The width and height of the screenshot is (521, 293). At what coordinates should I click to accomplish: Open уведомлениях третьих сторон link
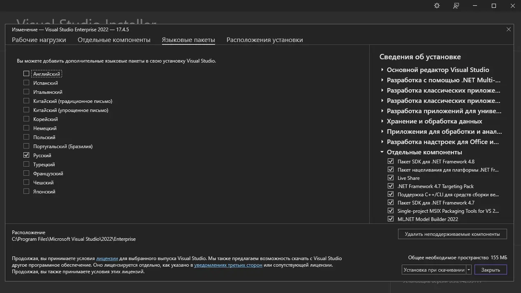pos(228,265)
